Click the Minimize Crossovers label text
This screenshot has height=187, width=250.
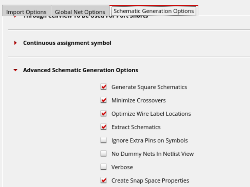138,100
